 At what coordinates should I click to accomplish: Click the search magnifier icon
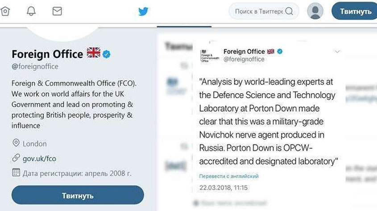[x=290, y=11]
